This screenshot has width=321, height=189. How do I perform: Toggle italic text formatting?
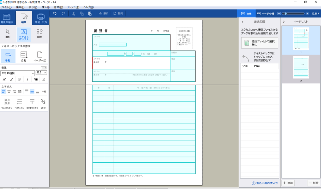(28, 79)
